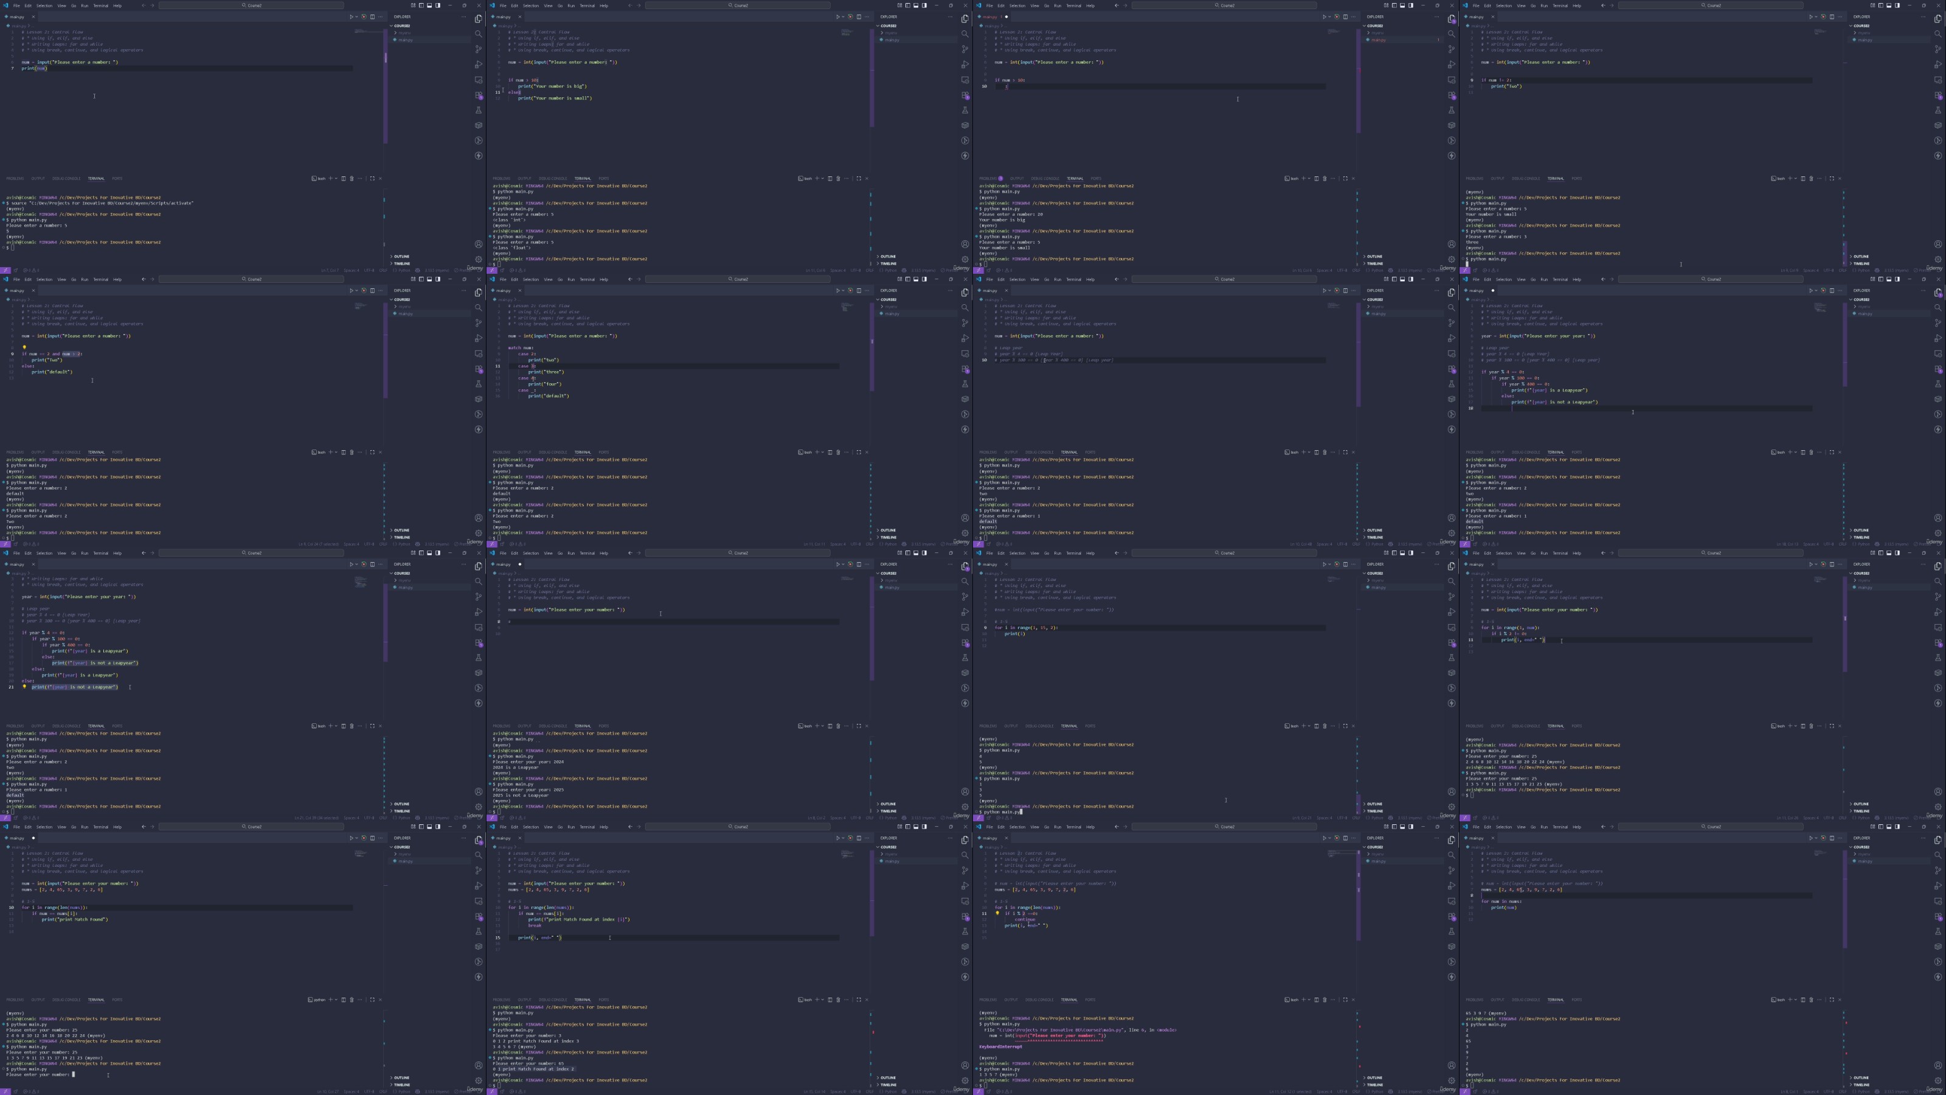Open the Accounts icon in the 'if num != 2' window
Screen dimensions: 1946x1095
(1937, 244)
